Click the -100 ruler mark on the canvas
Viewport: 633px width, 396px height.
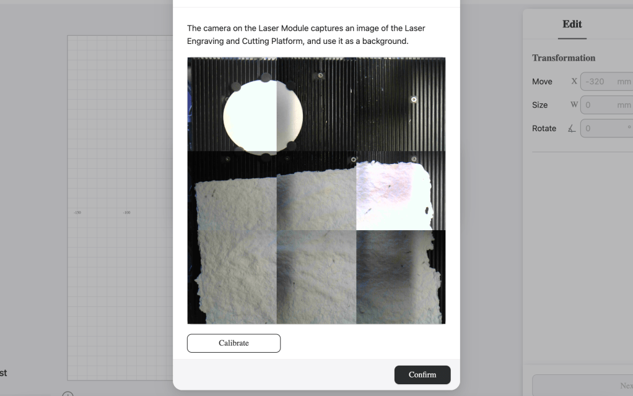pyautogui.click(x=126, y=213)
